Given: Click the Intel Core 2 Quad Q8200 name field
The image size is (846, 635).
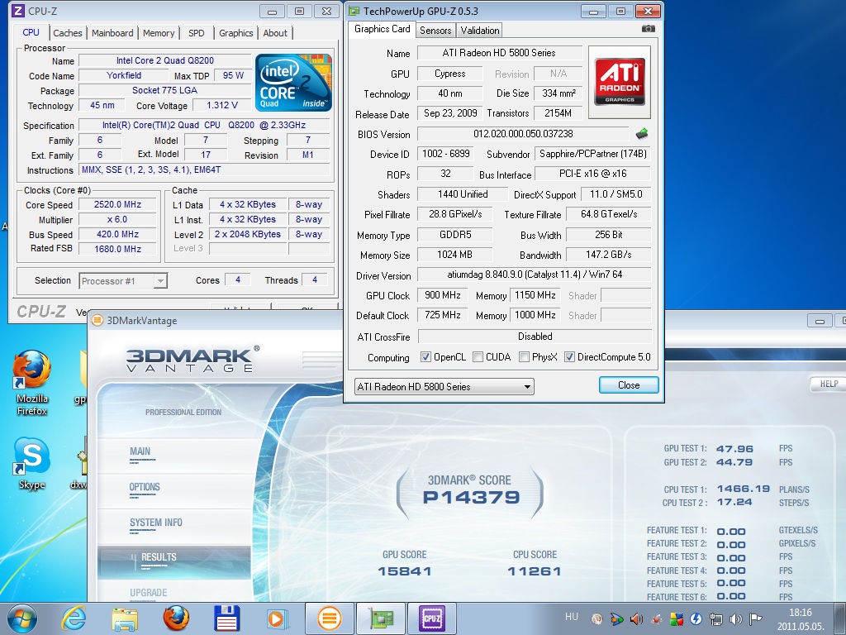Looking at the screenshot, I should click(164, 60).
